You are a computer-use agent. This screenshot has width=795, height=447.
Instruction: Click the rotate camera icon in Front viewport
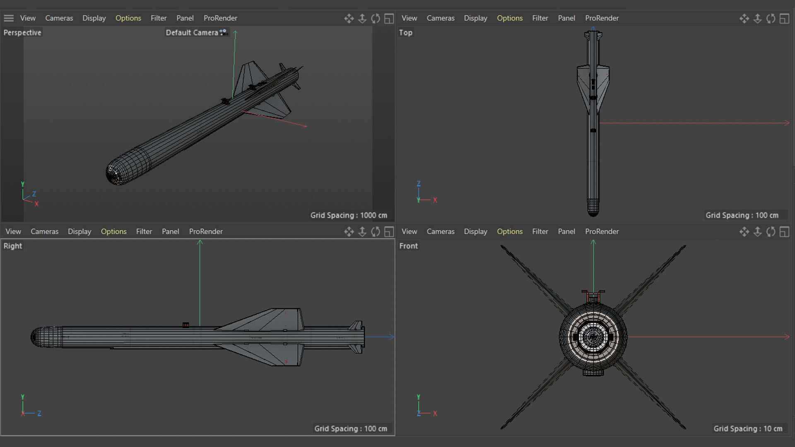[771, 232]
